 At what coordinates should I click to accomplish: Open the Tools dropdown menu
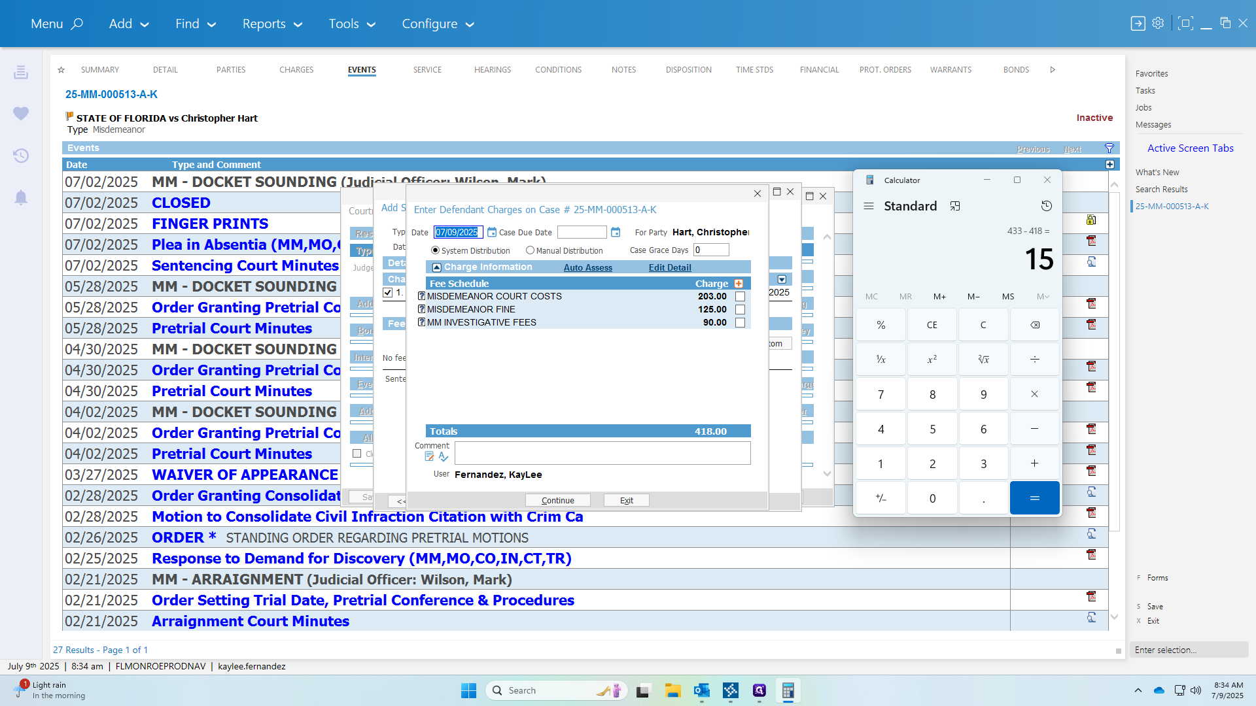352,24
